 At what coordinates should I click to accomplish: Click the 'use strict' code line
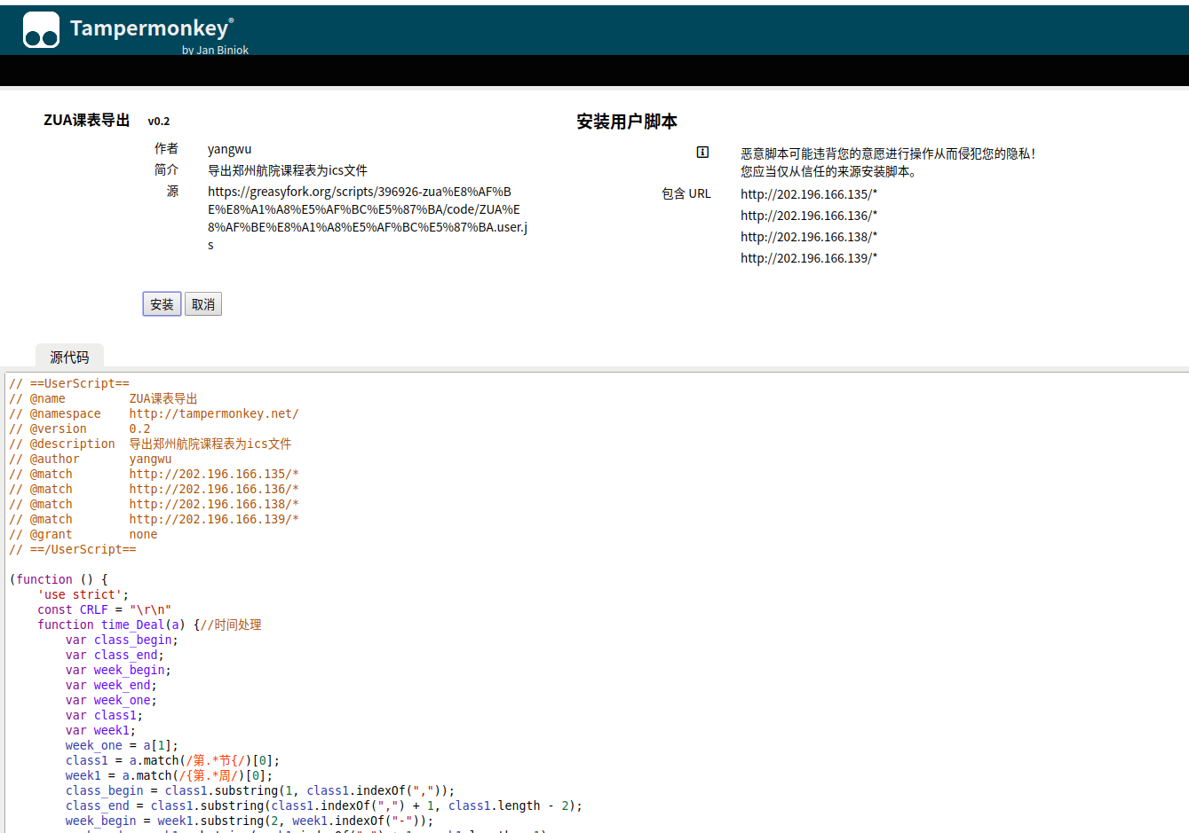pyautogui.click(x=83, y=594)
